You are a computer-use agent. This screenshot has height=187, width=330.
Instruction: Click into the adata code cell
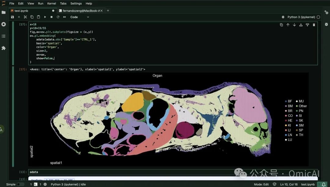[173, 172]
